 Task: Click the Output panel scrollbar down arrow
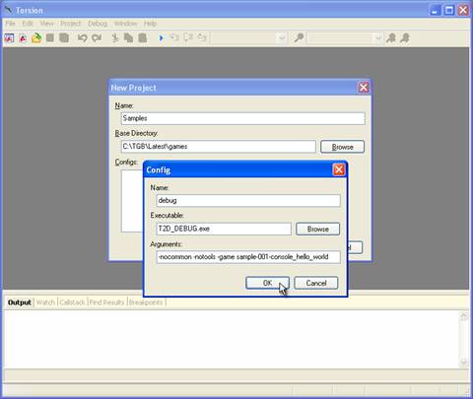(x=464, y=362)
